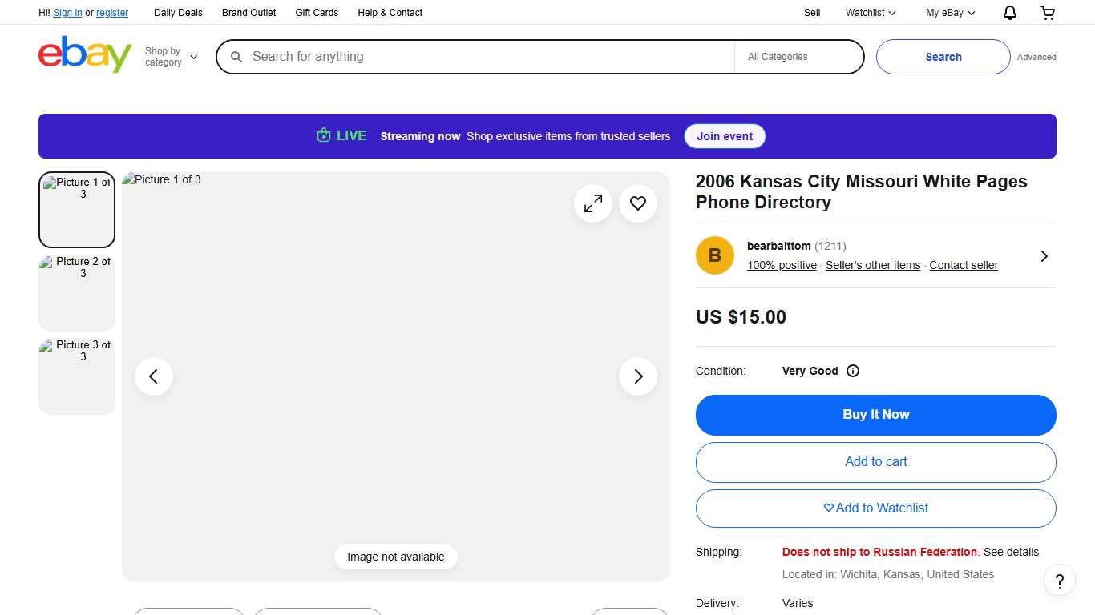Go to previous picture arrow
The image size is (1095, 615).
pos(154,376)
